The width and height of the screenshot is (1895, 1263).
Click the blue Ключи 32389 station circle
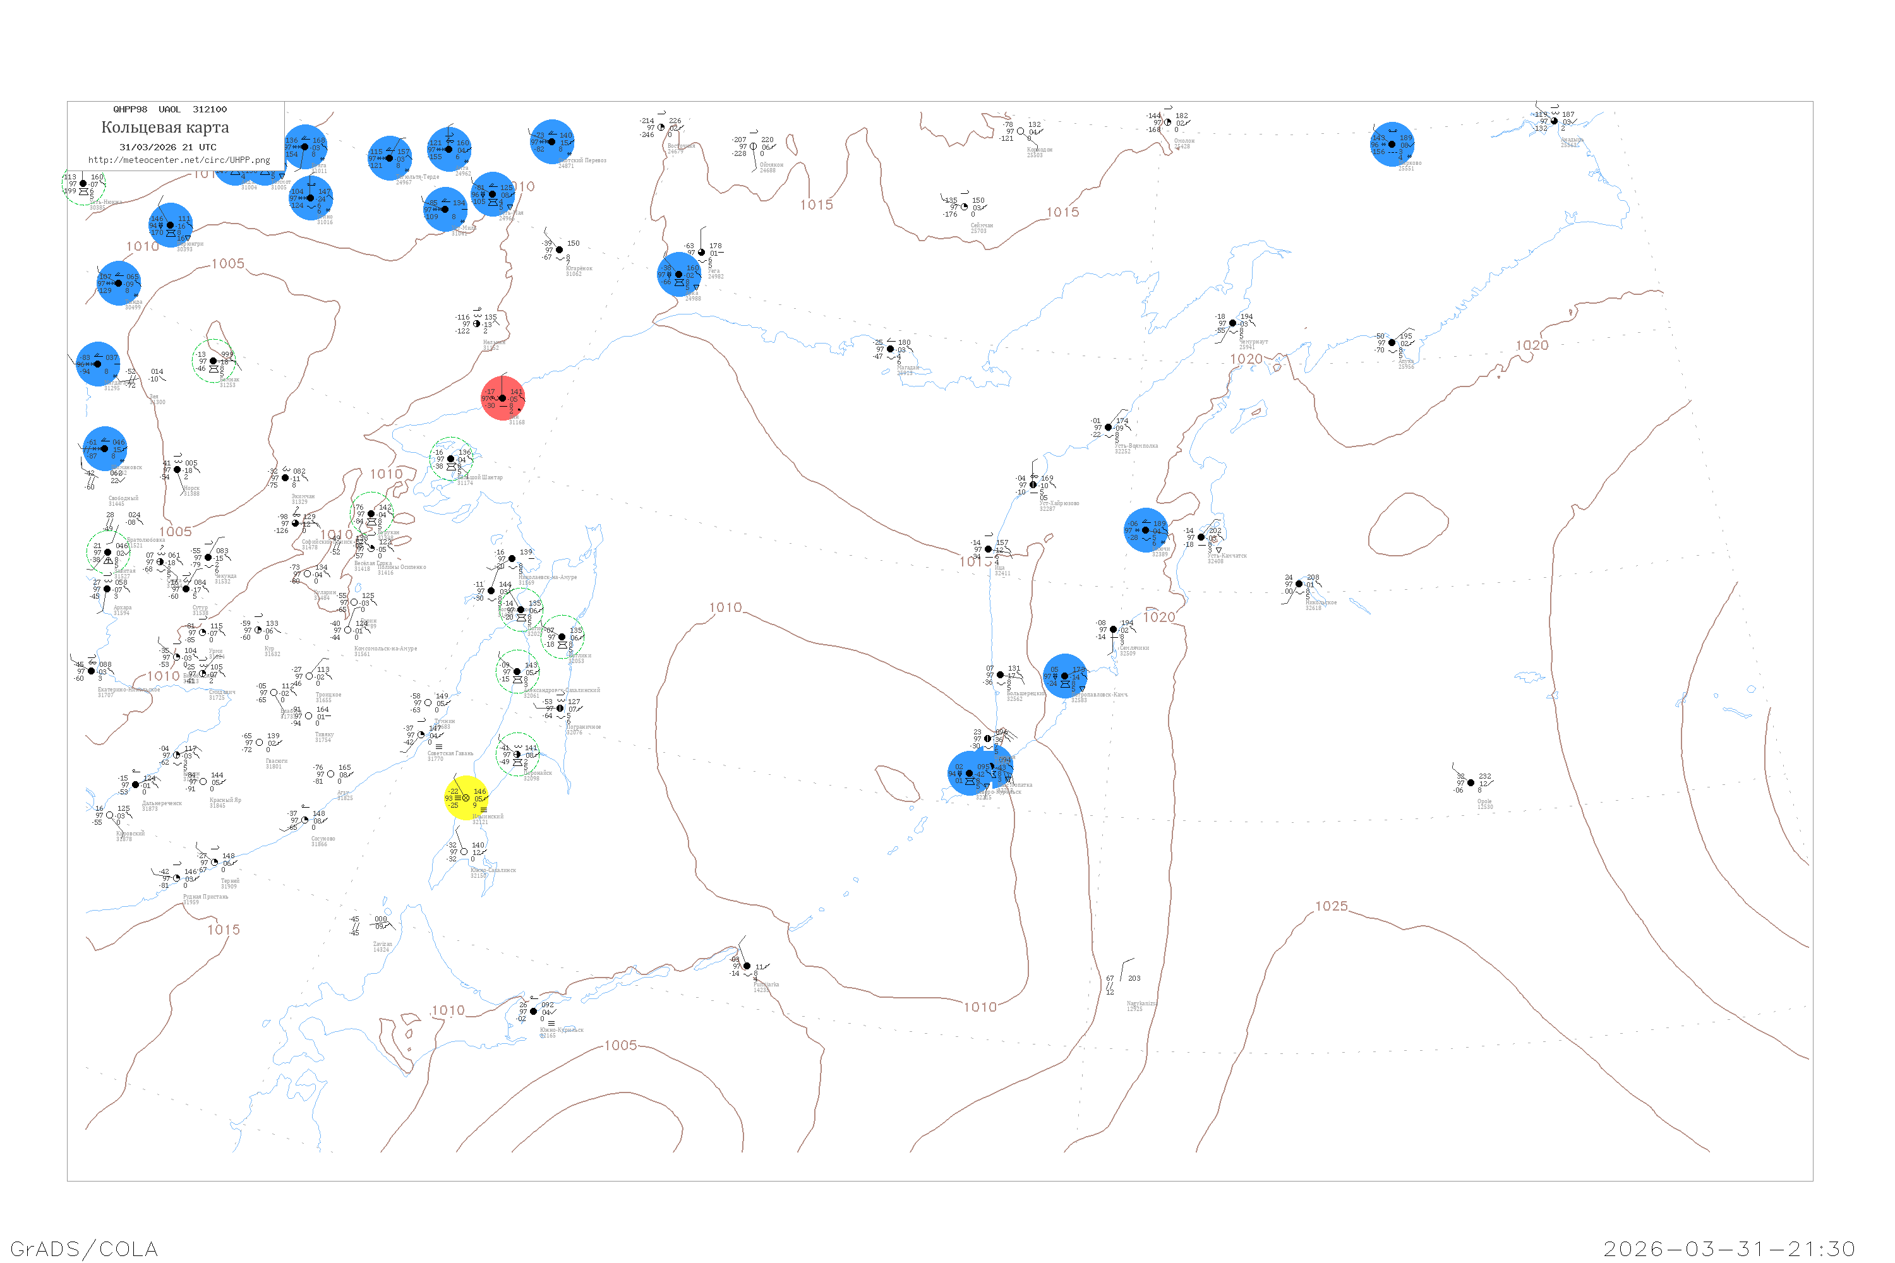[1146, 530]
